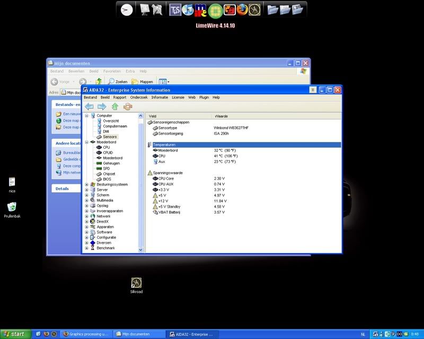Collapse the Moederbord tree node

[87, 142]
